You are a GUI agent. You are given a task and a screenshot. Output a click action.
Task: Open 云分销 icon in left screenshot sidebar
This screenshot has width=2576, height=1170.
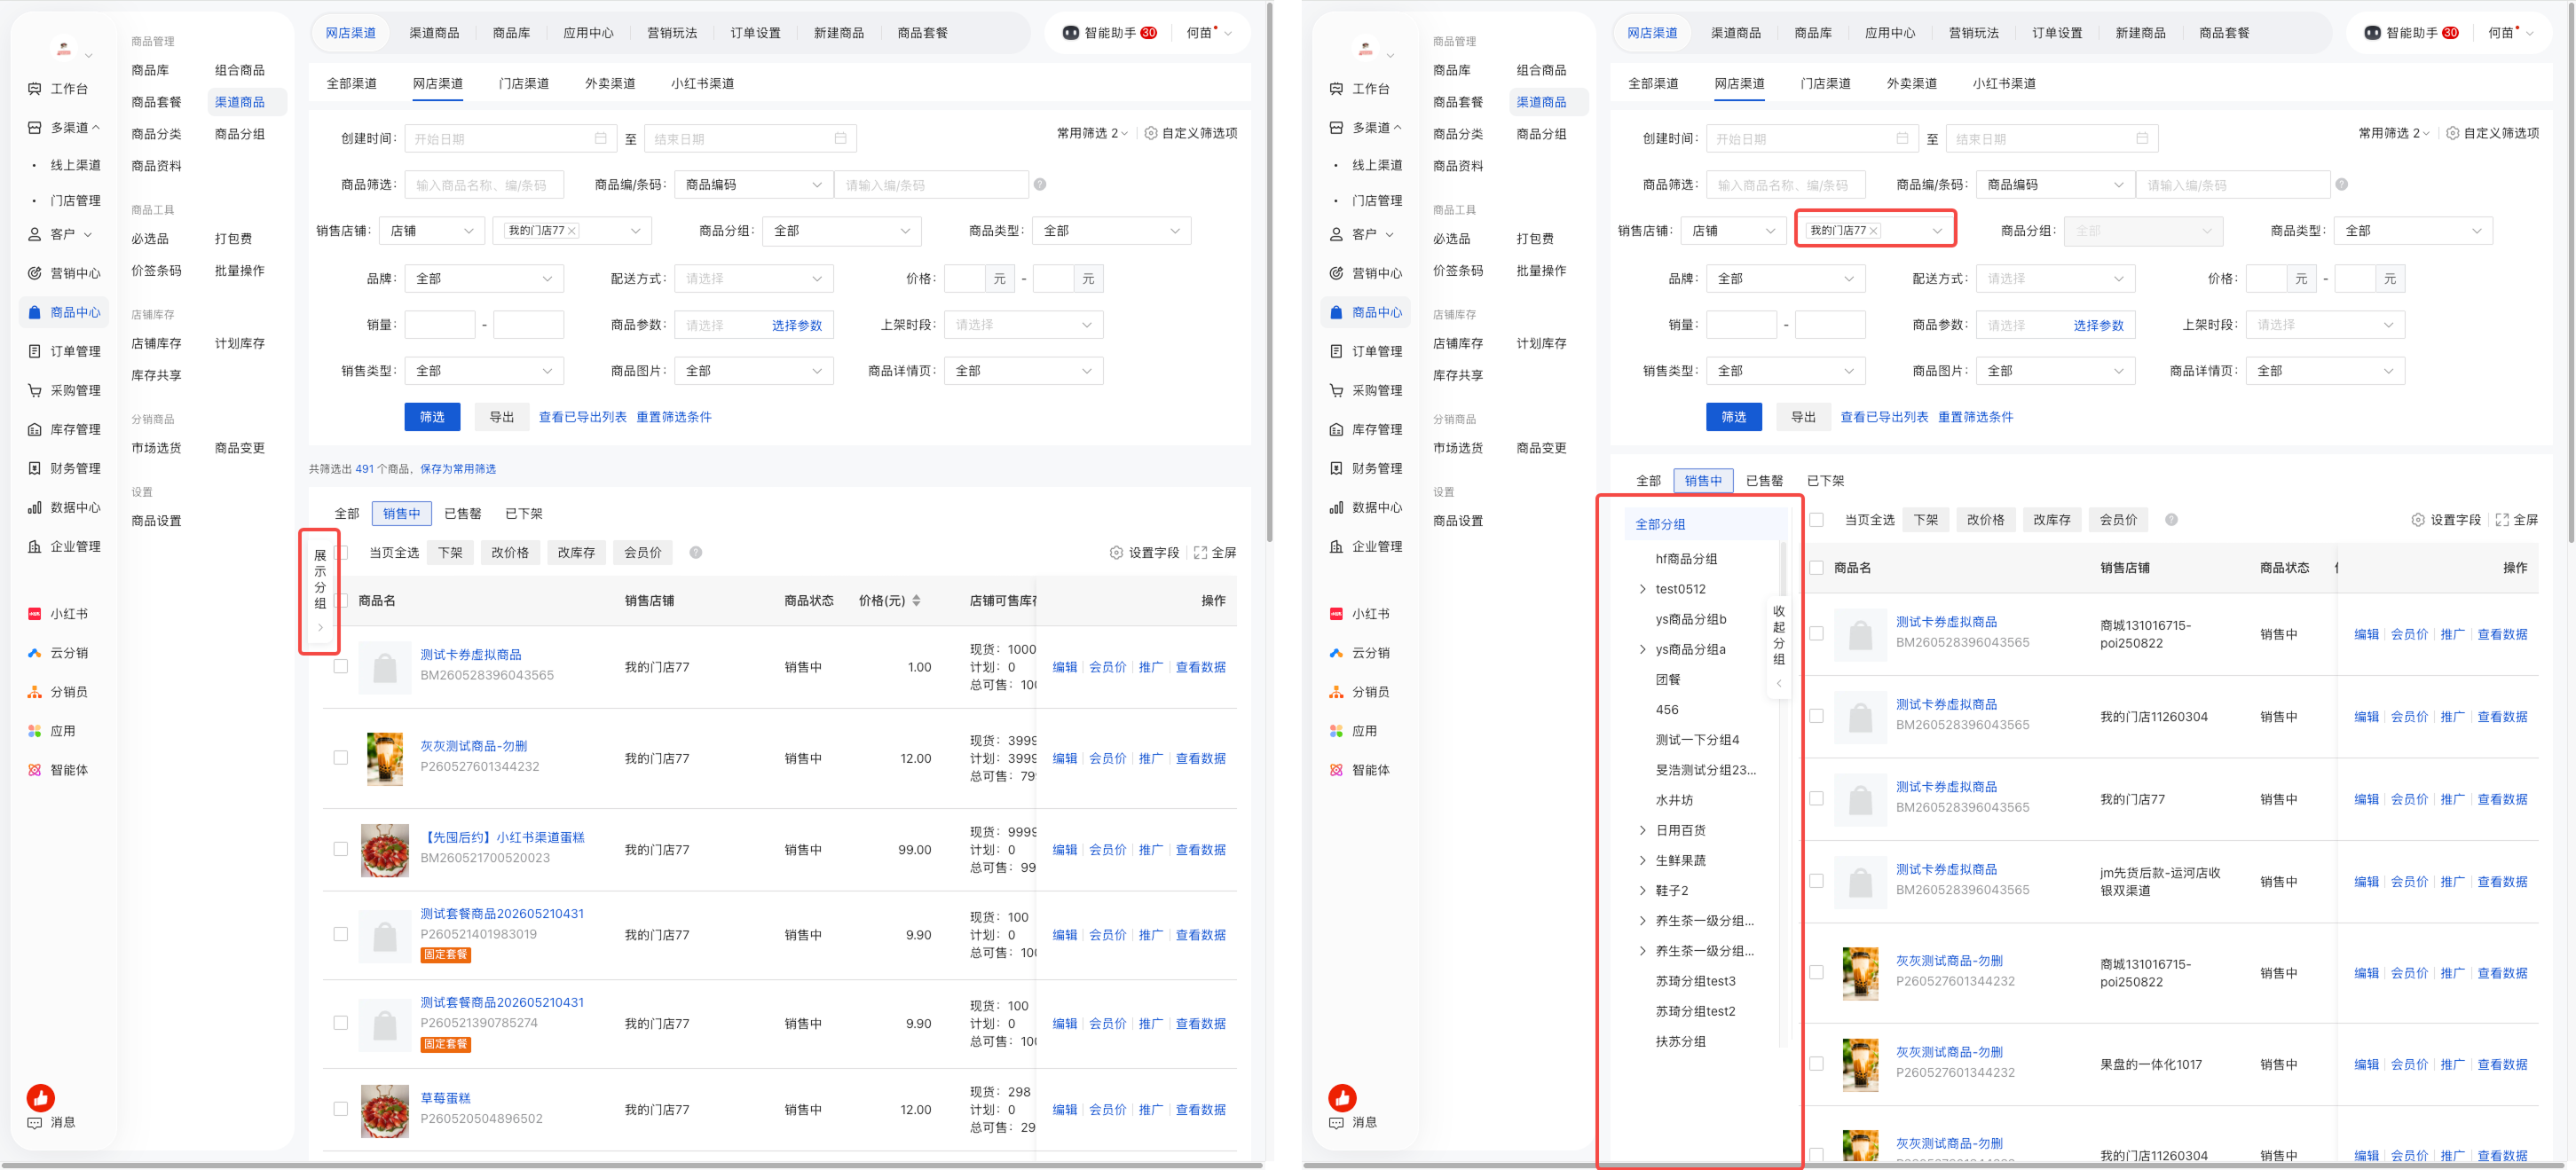35,653
